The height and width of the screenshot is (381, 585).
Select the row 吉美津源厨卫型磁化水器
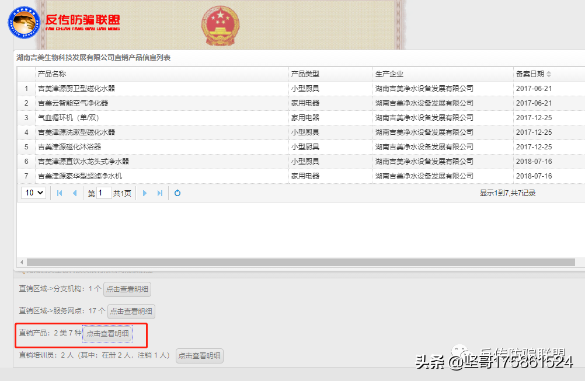[301, 89]
